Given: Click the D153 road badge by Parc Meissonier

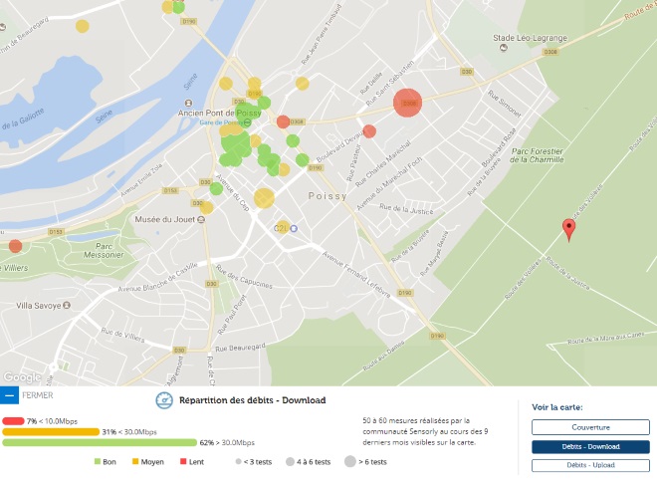Looking at the screenshot, I should coord(56,232).
